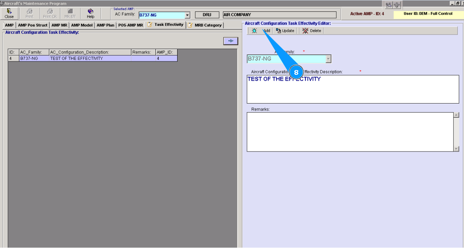Click the Remarks column header in the table

143,52
